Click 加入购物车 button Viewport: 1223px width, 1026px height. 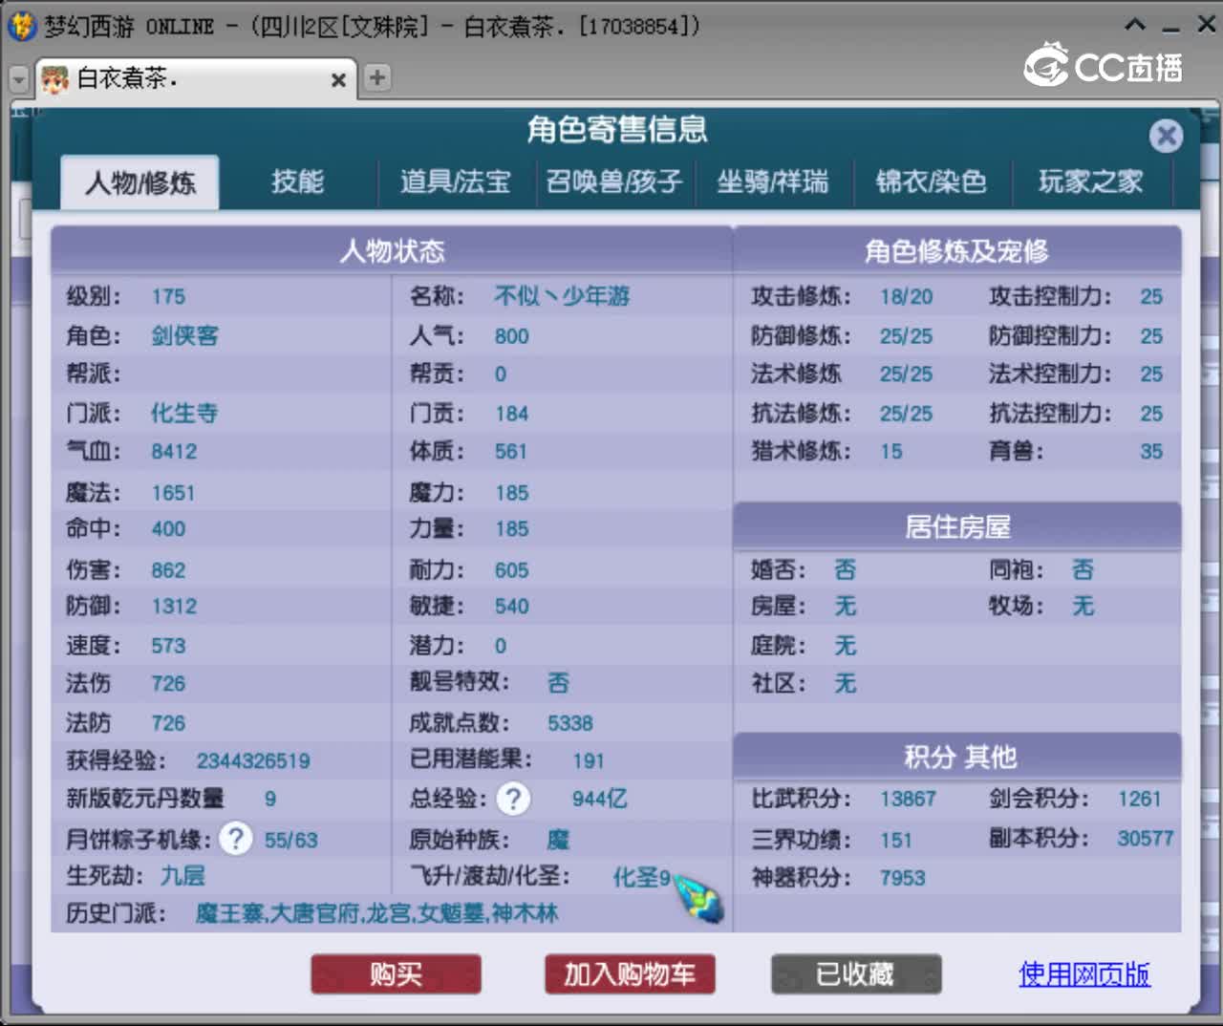(630, 974)
